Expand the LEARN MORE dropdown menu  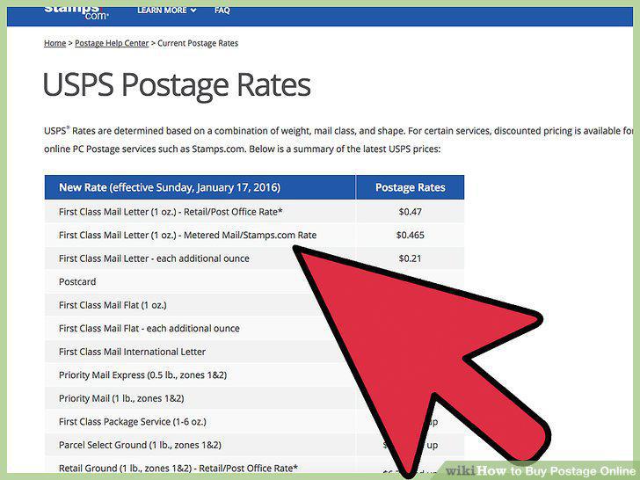pyautogui.click(x=166, y=11)
